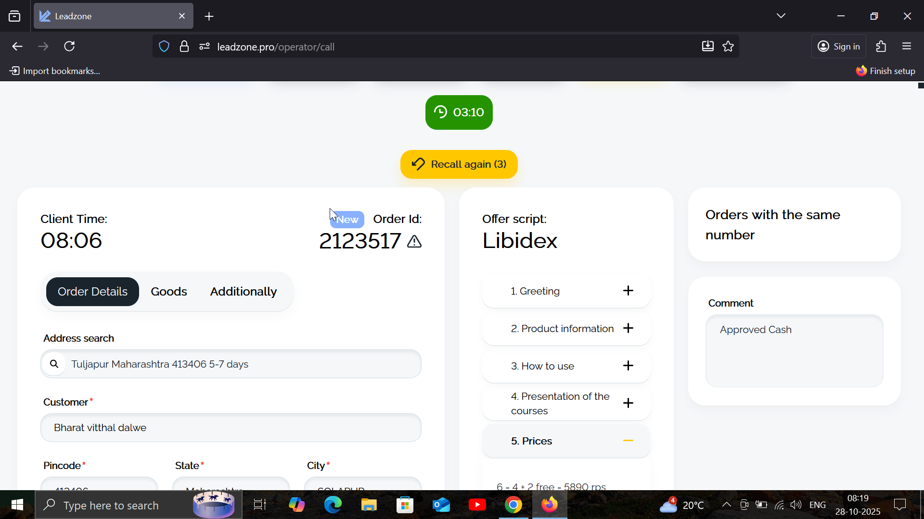Expand the 1. Greeting script section

click(x=628, y=291)
